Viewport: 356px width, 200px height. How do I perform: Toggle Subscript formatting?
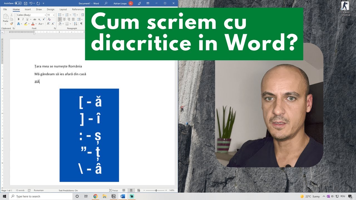click(39, 19)
